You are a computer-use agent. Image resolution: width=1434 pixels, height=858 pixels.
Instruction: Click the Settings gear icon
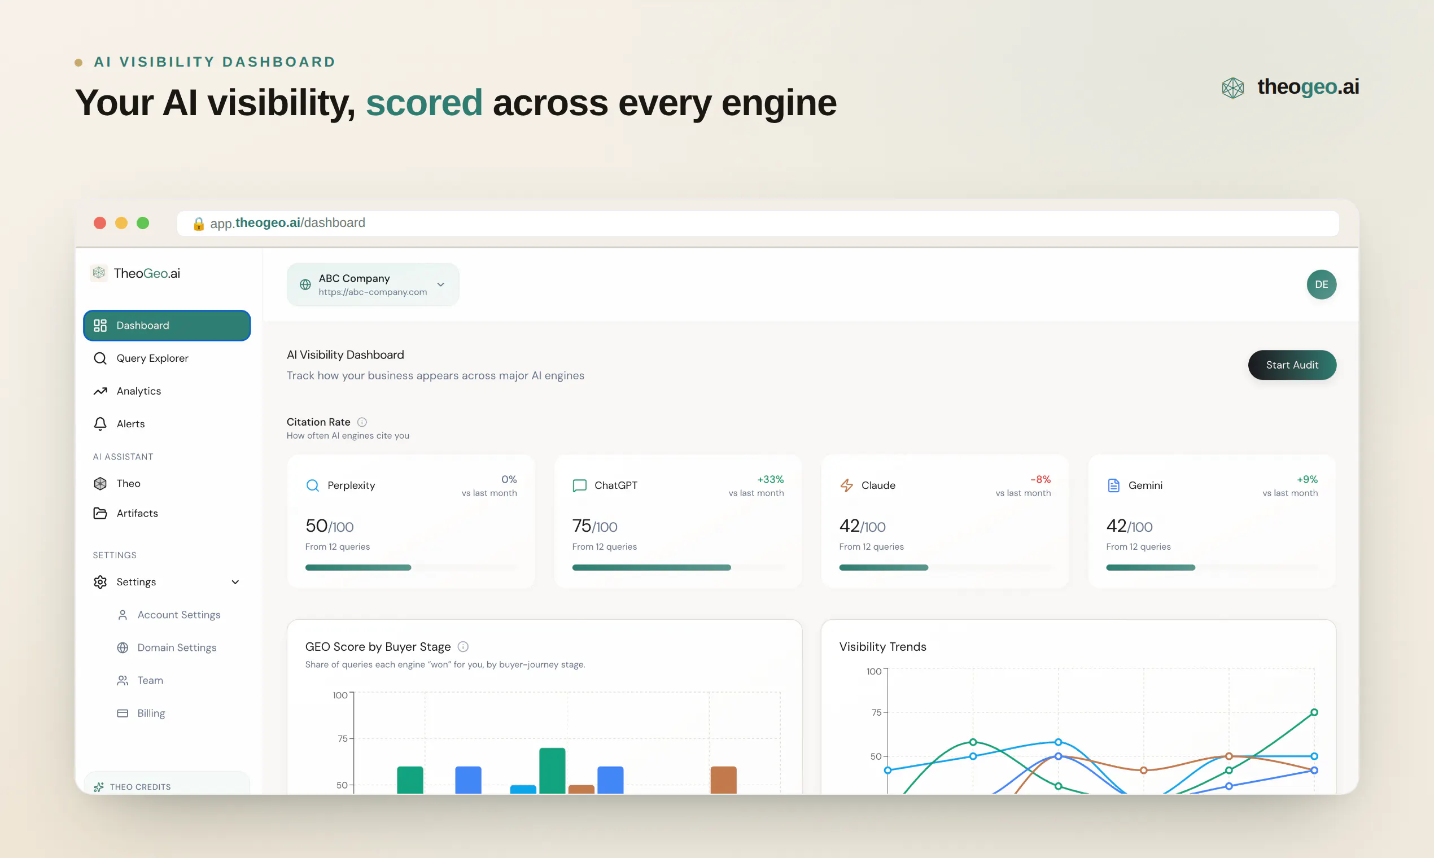[x=100, y=582]
